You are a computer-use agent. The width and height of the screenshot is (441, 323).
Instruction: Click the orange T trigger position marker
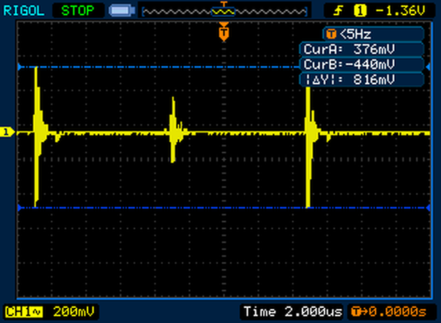224,32
